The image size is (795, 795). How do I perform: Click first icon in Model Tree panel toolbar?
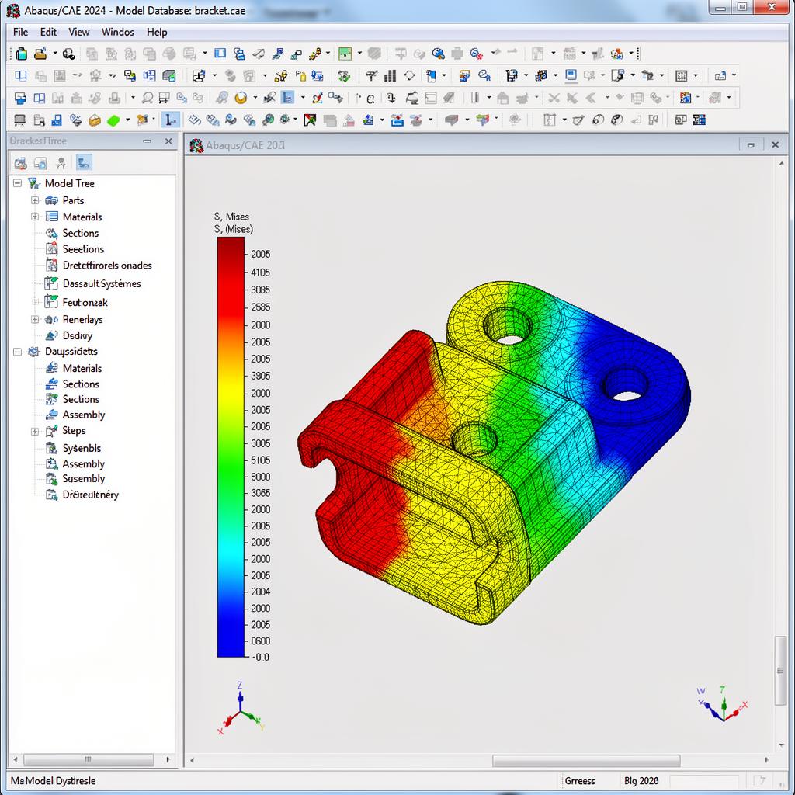tap(21, 163)
